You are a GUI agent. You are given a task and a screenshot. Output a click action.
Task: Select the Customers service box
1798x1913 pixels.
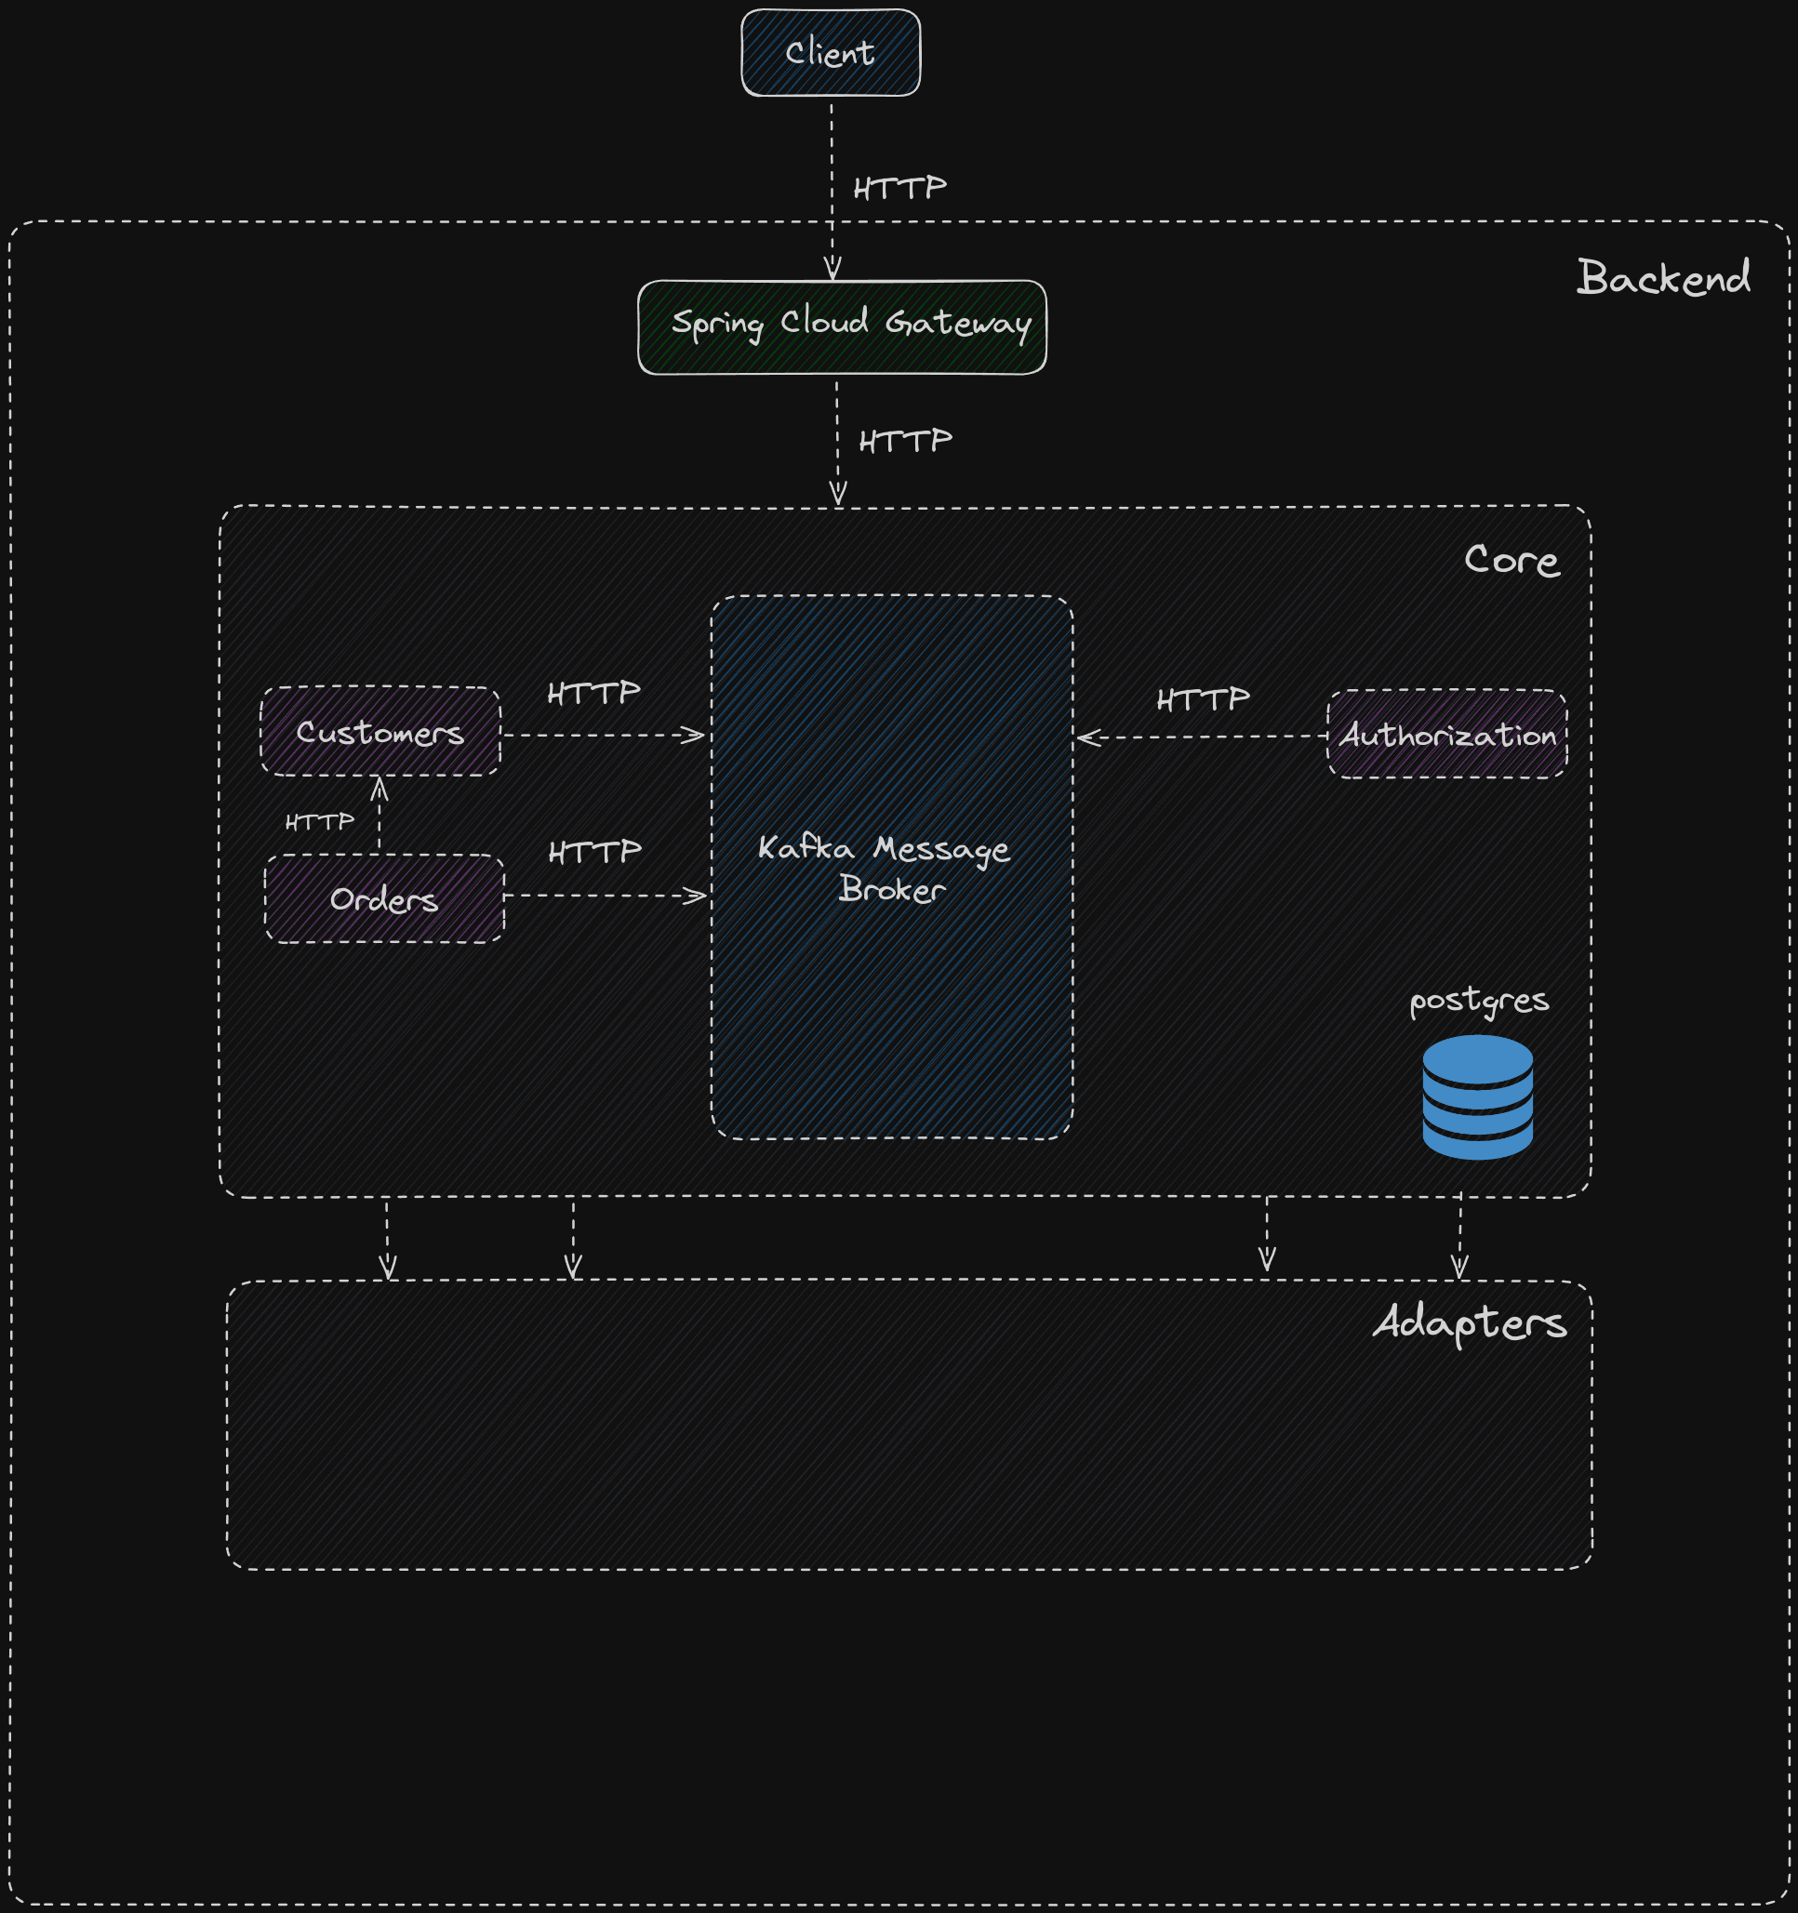click(x=380, y=731)
